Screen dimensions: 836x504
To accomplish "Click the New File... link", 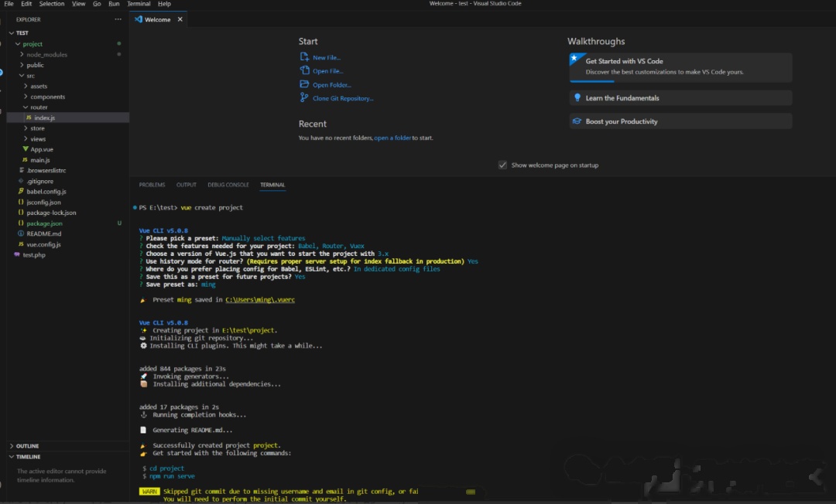I will click(327, 57).
